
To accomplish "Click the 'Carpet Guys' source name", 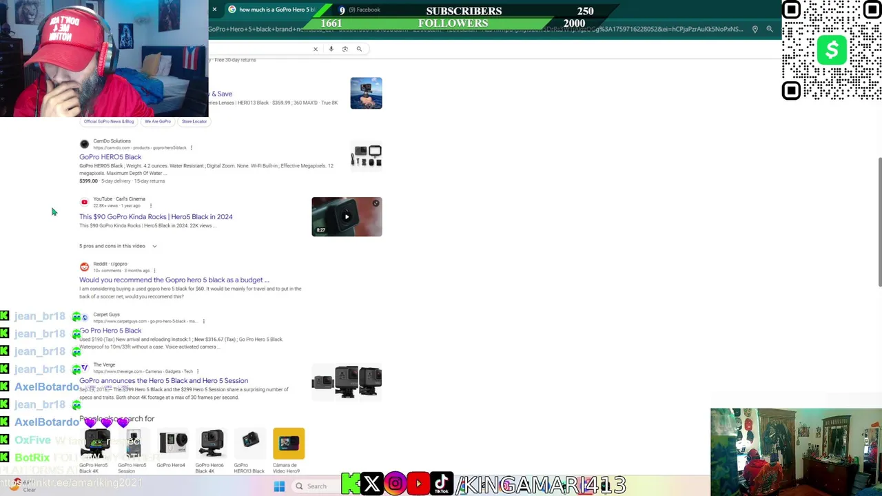I will point(106,315).
